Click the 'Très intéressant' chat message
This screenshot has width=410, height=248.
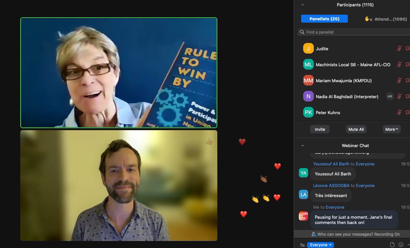[331, 195]
